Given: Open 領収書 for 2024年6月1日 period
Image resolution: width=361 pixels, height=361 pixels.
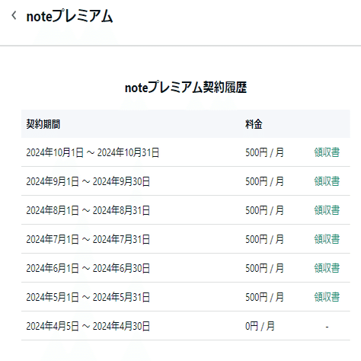Looking at the screenshot, I should click(327, 268).
